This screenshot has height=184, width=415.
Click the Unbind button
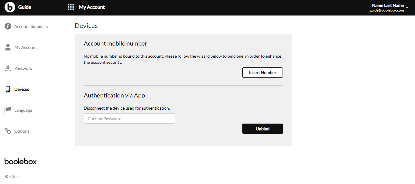pyautogui.click(x=262, y=129)
